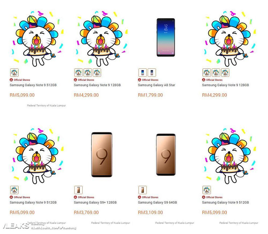Click Official Stores label above Galaxy S9+ 128GB
268x234 pixels.
(x=86, y=197)
